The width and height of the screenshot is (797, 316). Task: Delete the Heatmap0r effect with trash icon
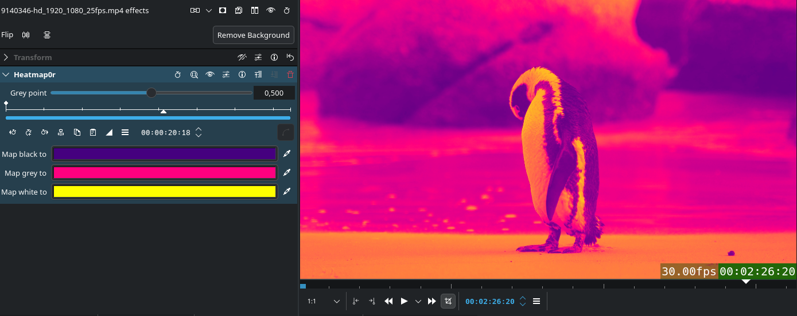pos(290,74)
